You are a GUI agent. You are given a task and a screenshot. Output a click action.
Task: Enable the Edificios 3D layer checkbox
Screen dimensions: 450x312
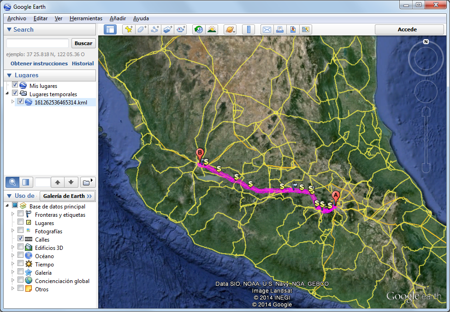click(20, 247)
